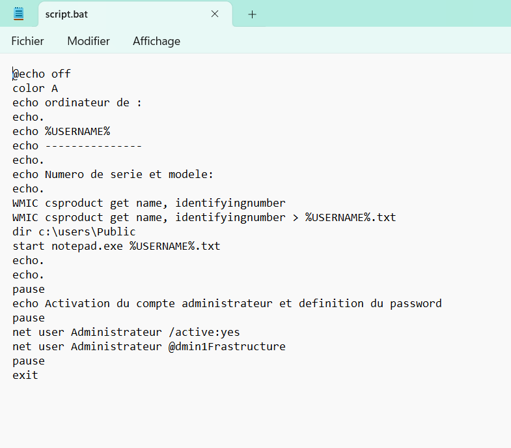Click the "Numero de serie et modele" line

(x=113, y=174)
